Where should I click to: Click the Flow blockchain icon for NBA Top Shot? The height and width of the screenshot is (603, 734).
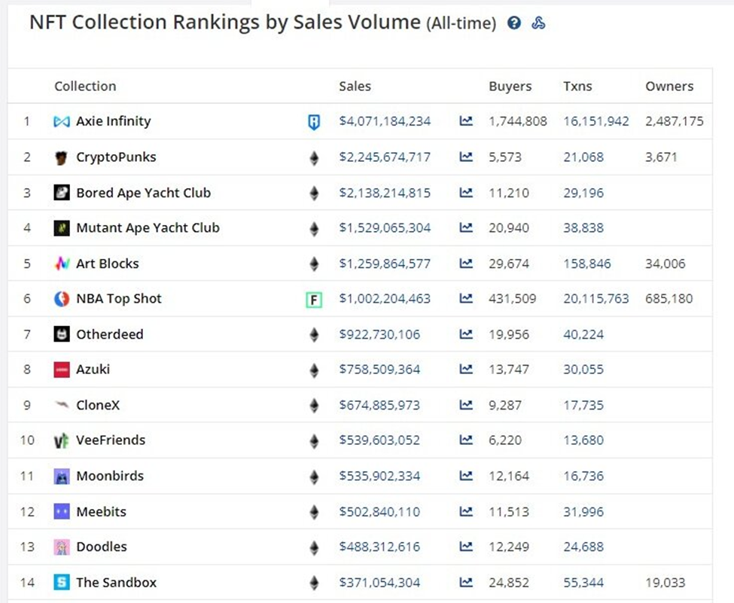coord(314,300)
